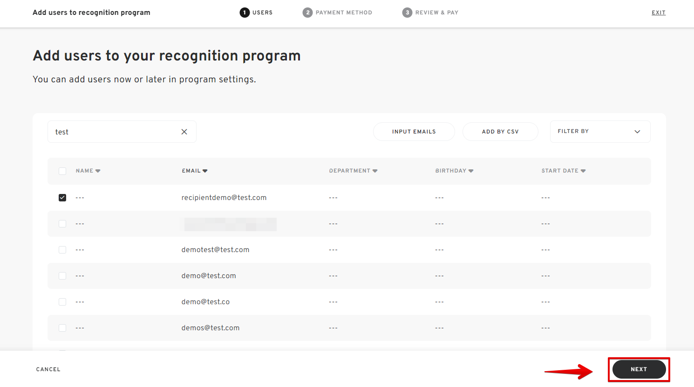694x387 pixels.
Task: Sort by Start Date column arrow
Action: click(x=583, y=171)
